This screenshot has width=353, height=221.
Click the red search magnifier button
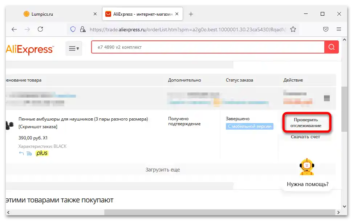point(331,47)
